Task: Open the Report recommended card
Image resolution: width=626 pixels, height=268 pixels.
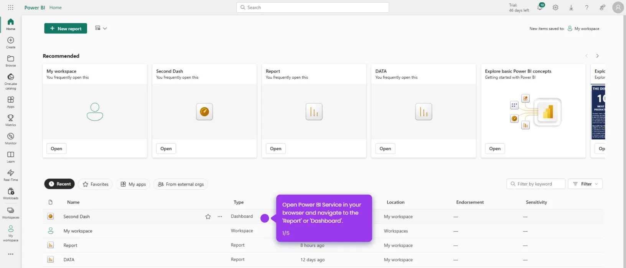Action: coord(276,149)
